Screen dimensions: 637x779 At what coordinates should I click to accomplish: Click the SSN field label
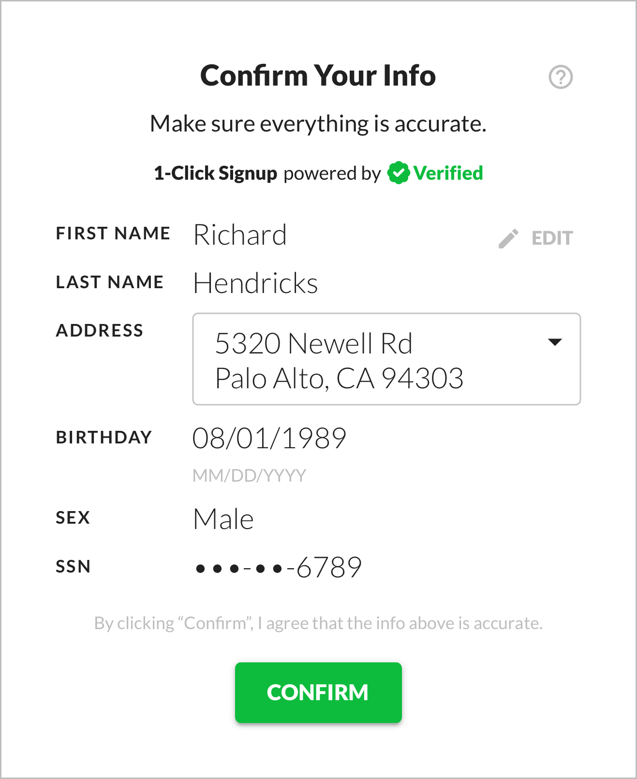tap(74, 567)
